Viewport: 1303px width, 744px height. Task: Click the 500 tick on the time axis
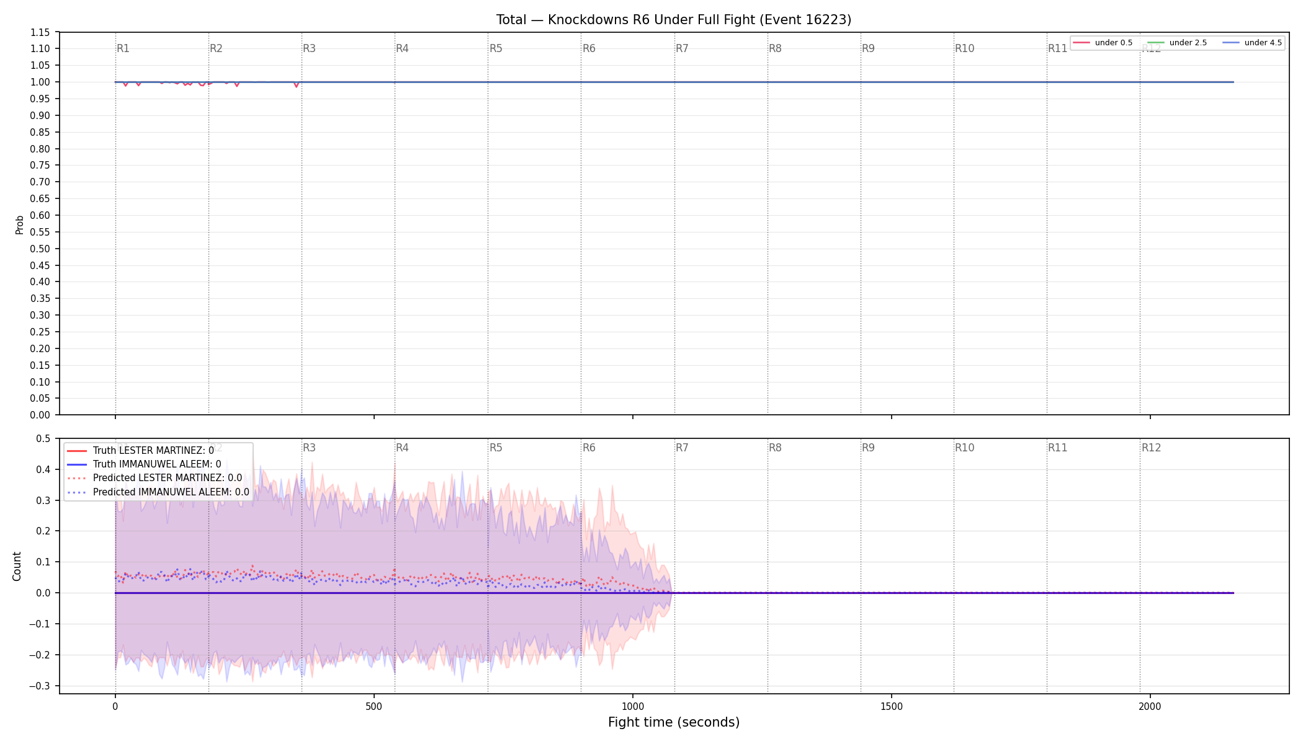click(374, 706)
